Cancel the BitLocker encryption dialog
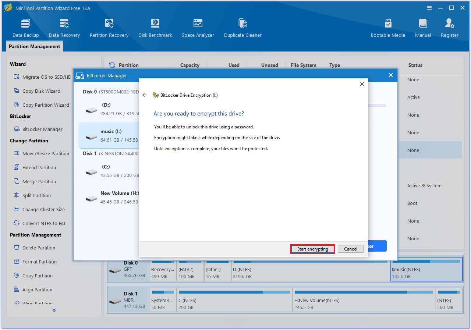Image resolution: width=471 pixels, height=330 pixels. pyautogui.click(x=351, y=249)
